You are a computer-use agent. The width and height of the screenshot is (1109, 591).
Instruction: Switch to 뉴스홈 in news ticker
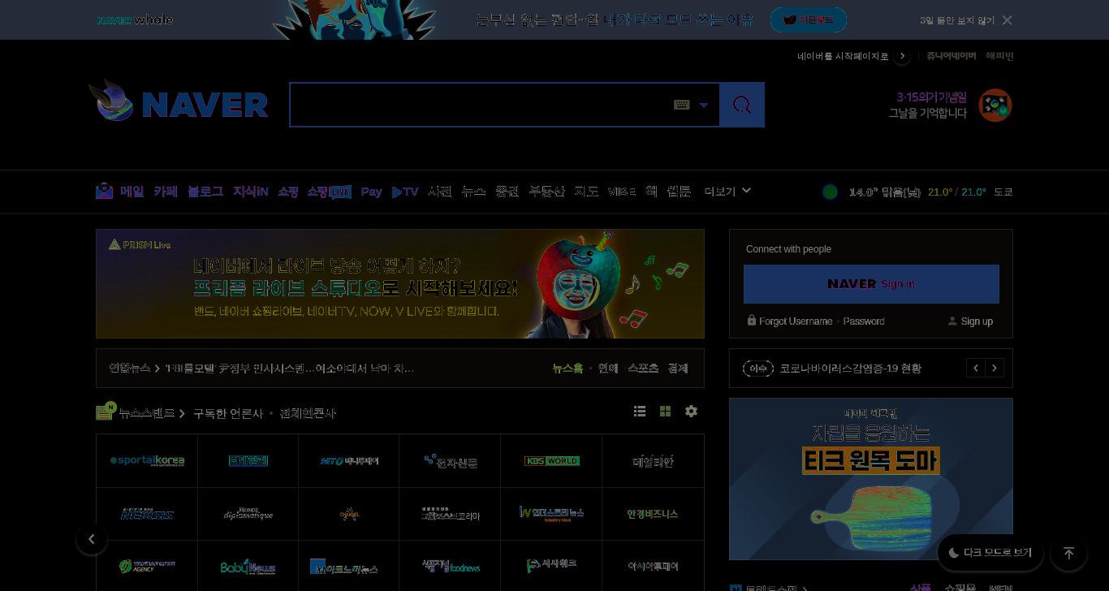(x=567, y=369)
